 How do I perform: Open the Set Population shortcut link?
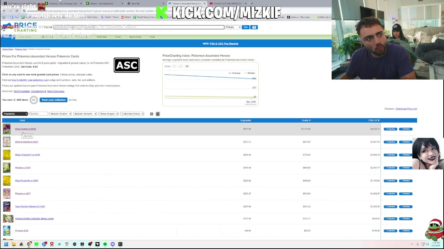pyautogui.click(x=22, y=91)
